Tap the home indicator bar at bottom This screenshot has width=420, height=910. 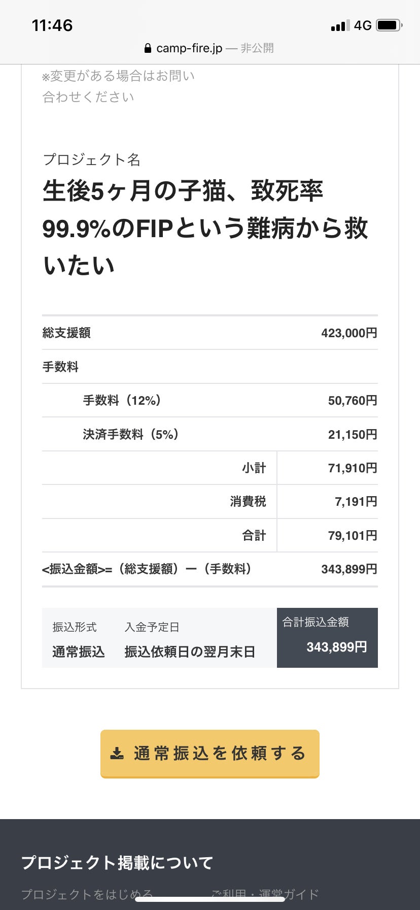tap(209, 899)
